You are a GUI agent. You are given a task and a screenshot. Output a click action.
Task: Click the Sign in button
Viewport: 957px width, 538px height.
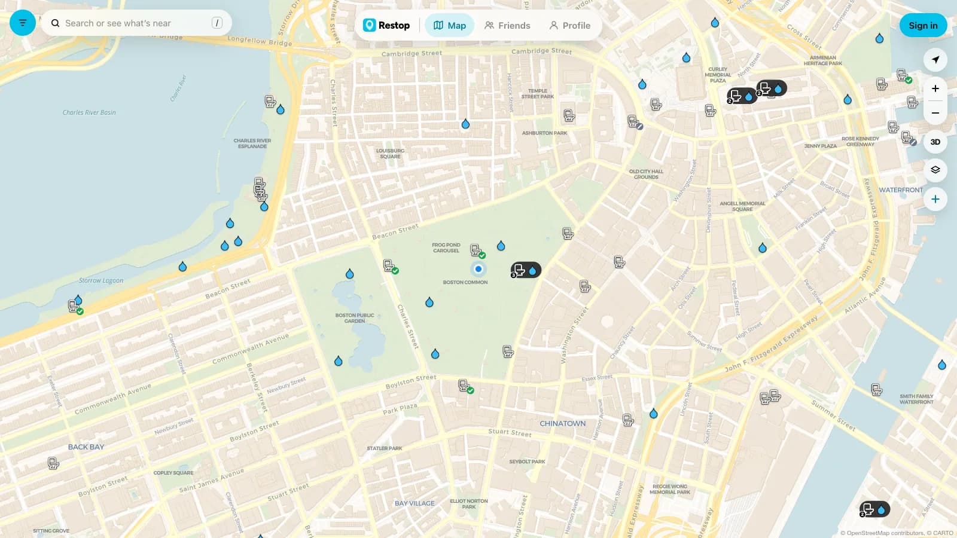(x=923, y=25)
